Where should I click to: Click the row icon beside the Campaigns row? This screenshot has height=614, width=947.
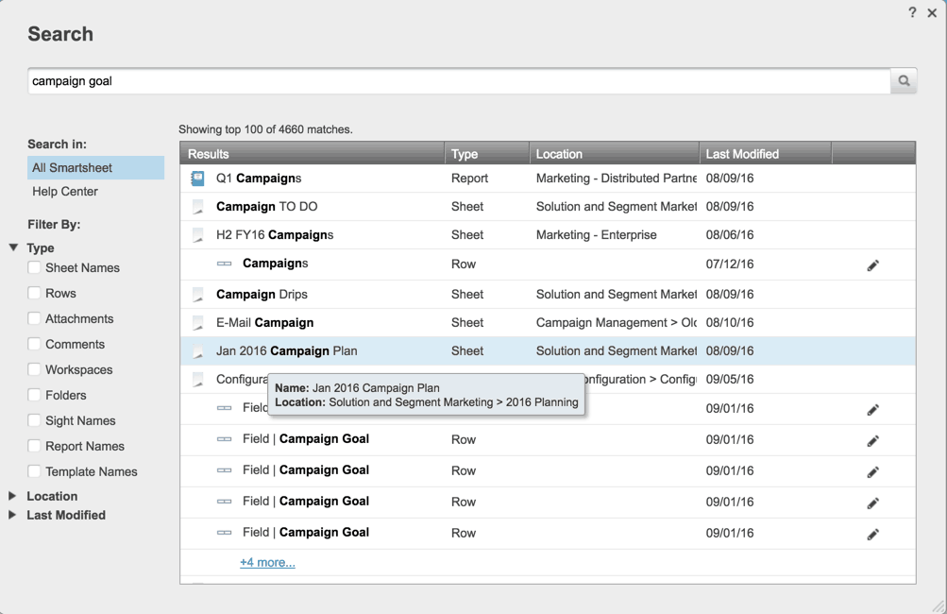(225, 264)
